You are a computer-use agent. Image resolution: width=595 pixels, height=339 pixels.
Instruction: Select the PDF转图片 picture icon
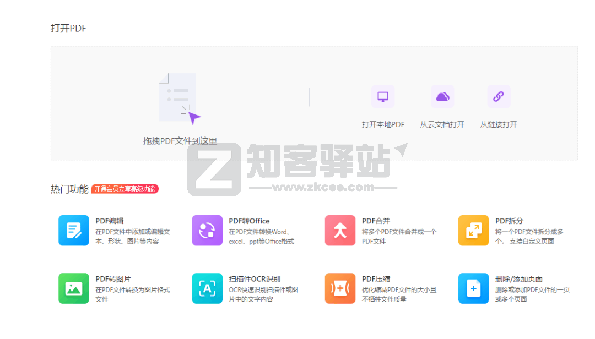tap(74, 288)
